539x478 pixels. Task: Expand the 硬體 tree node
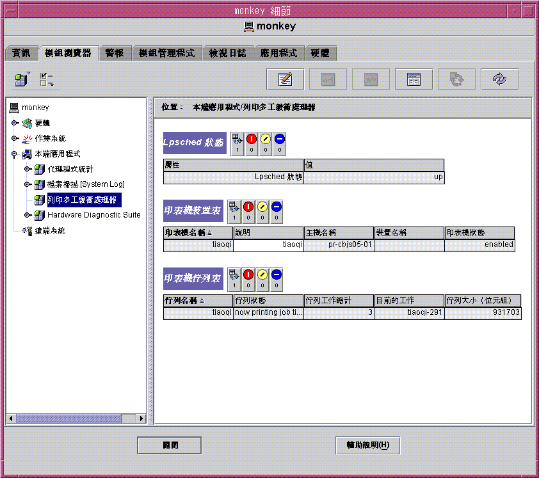(15, 123)
